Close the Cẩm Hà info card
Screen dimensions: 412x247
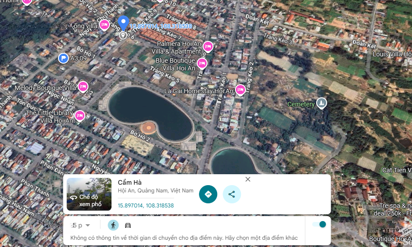point(248,179)
